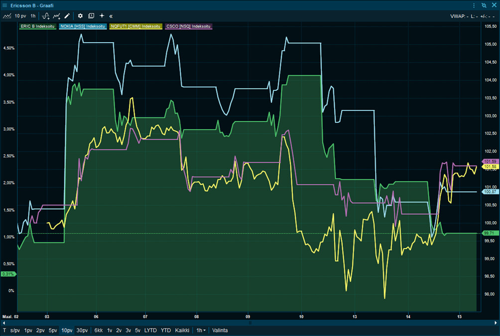The image size is (500, 336).
Task: Toggle the NOKIA [HSS] Indeksoitu legend series
Action: point(83,26)
